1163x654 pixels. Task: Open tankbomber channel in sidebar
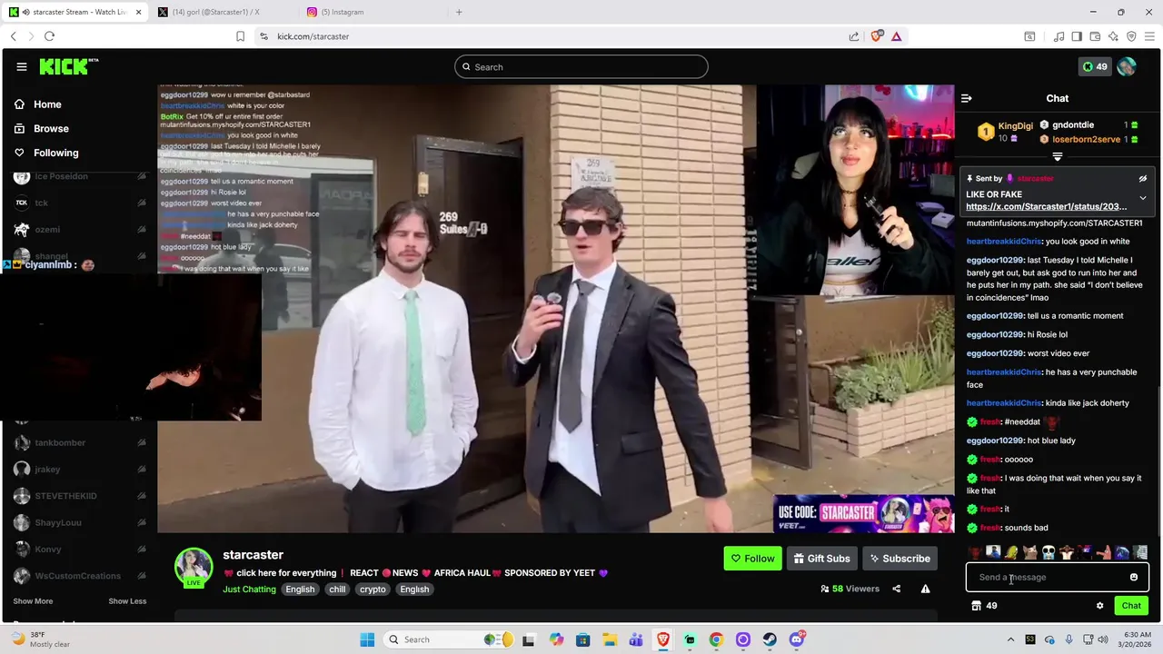[79, 442]
